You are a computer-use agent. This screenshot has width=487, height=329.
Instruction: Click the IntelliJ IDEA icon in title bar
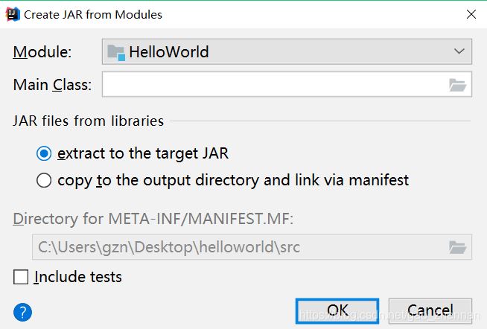pos(11,14)
